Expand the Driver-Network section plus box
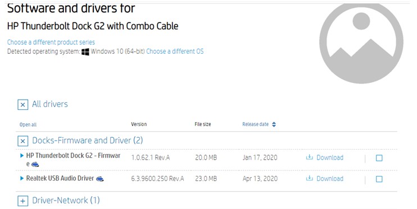The width and height of the screenshot is (417, 209). [x=23, y=201]
